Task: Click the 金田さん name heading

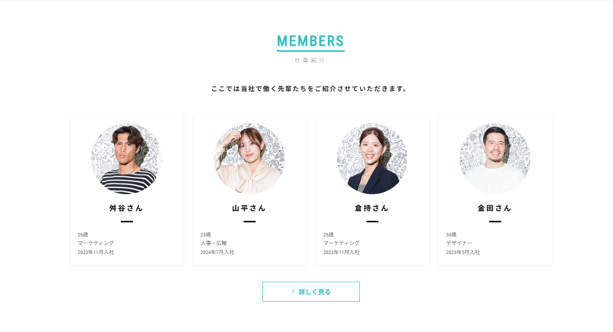Action: 495,208
